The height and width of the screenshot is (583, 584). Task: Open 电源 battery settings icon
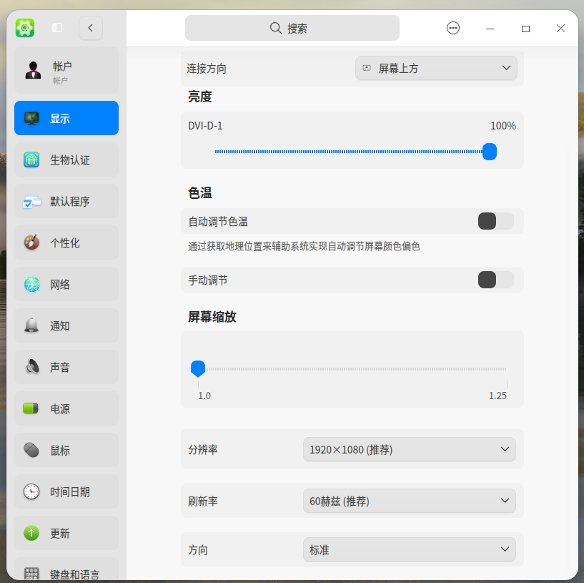(x=31, y=408)
